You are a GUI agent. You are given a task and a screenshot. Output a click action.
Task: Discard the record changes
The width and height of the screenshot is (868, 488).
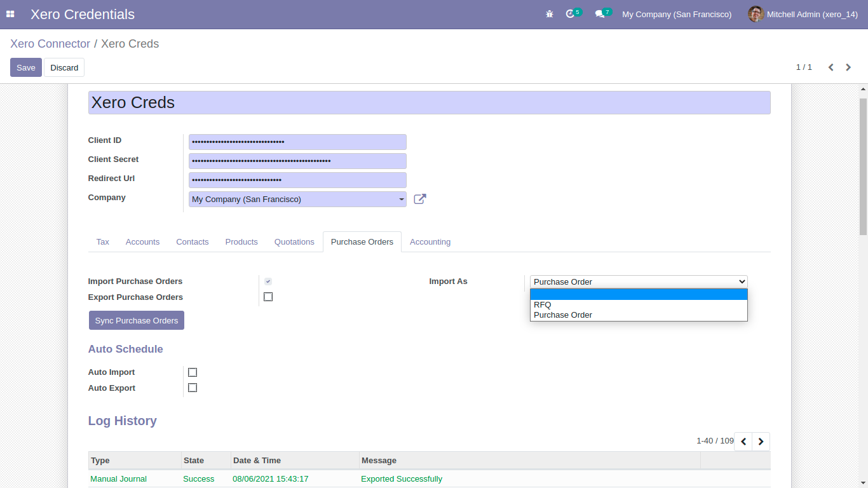[x=64, y=67]
